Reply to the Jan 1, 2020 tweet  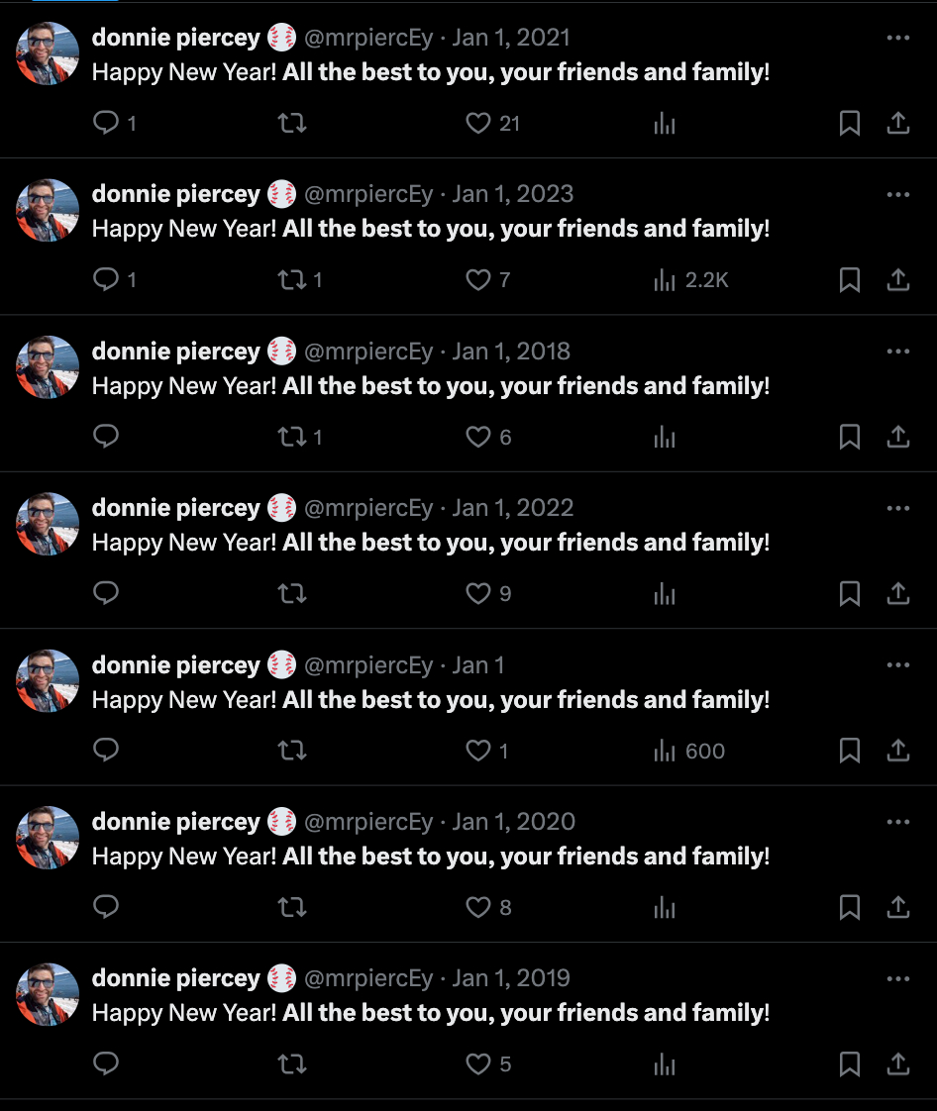pos(106,907)
